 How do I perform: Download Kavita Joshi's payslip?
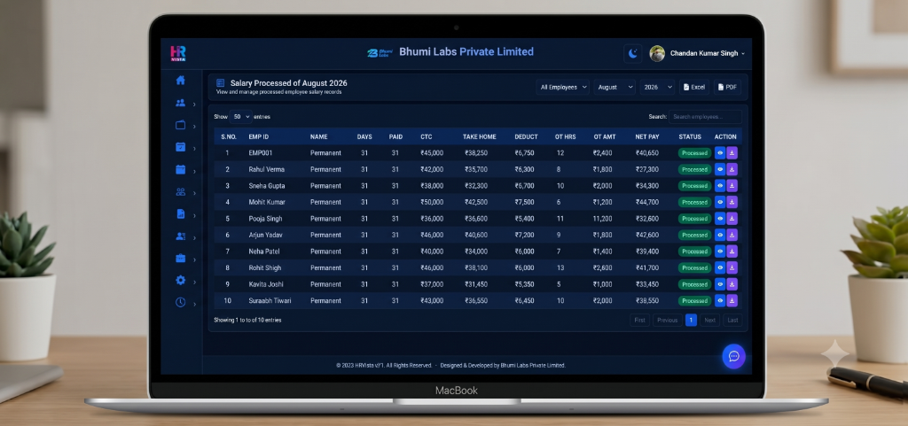[732, 284]
